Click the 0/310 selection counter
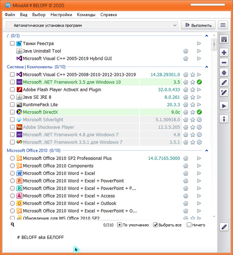233x255 pixels. (x=108, y=225)
